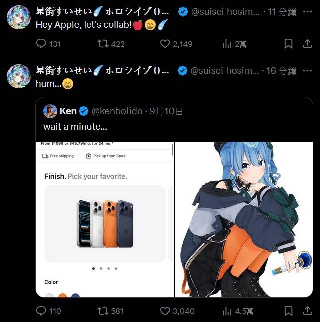
Task: Share the "hum..." tweet
Action: tap(307, 311)
